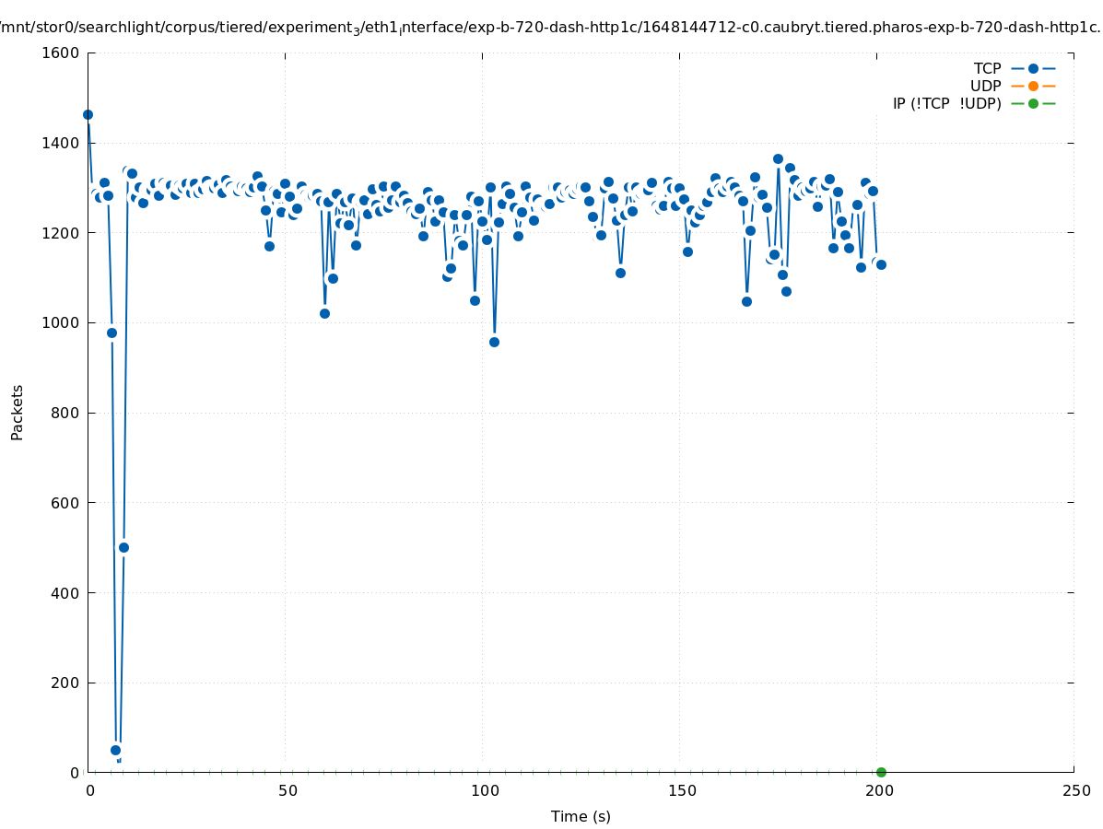Click the blue TCP legend marker

coord(1033,68)
